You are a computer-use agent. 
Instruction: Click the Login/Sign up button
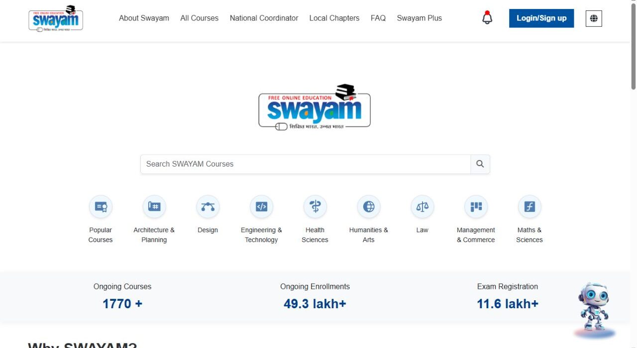point(541,18)
